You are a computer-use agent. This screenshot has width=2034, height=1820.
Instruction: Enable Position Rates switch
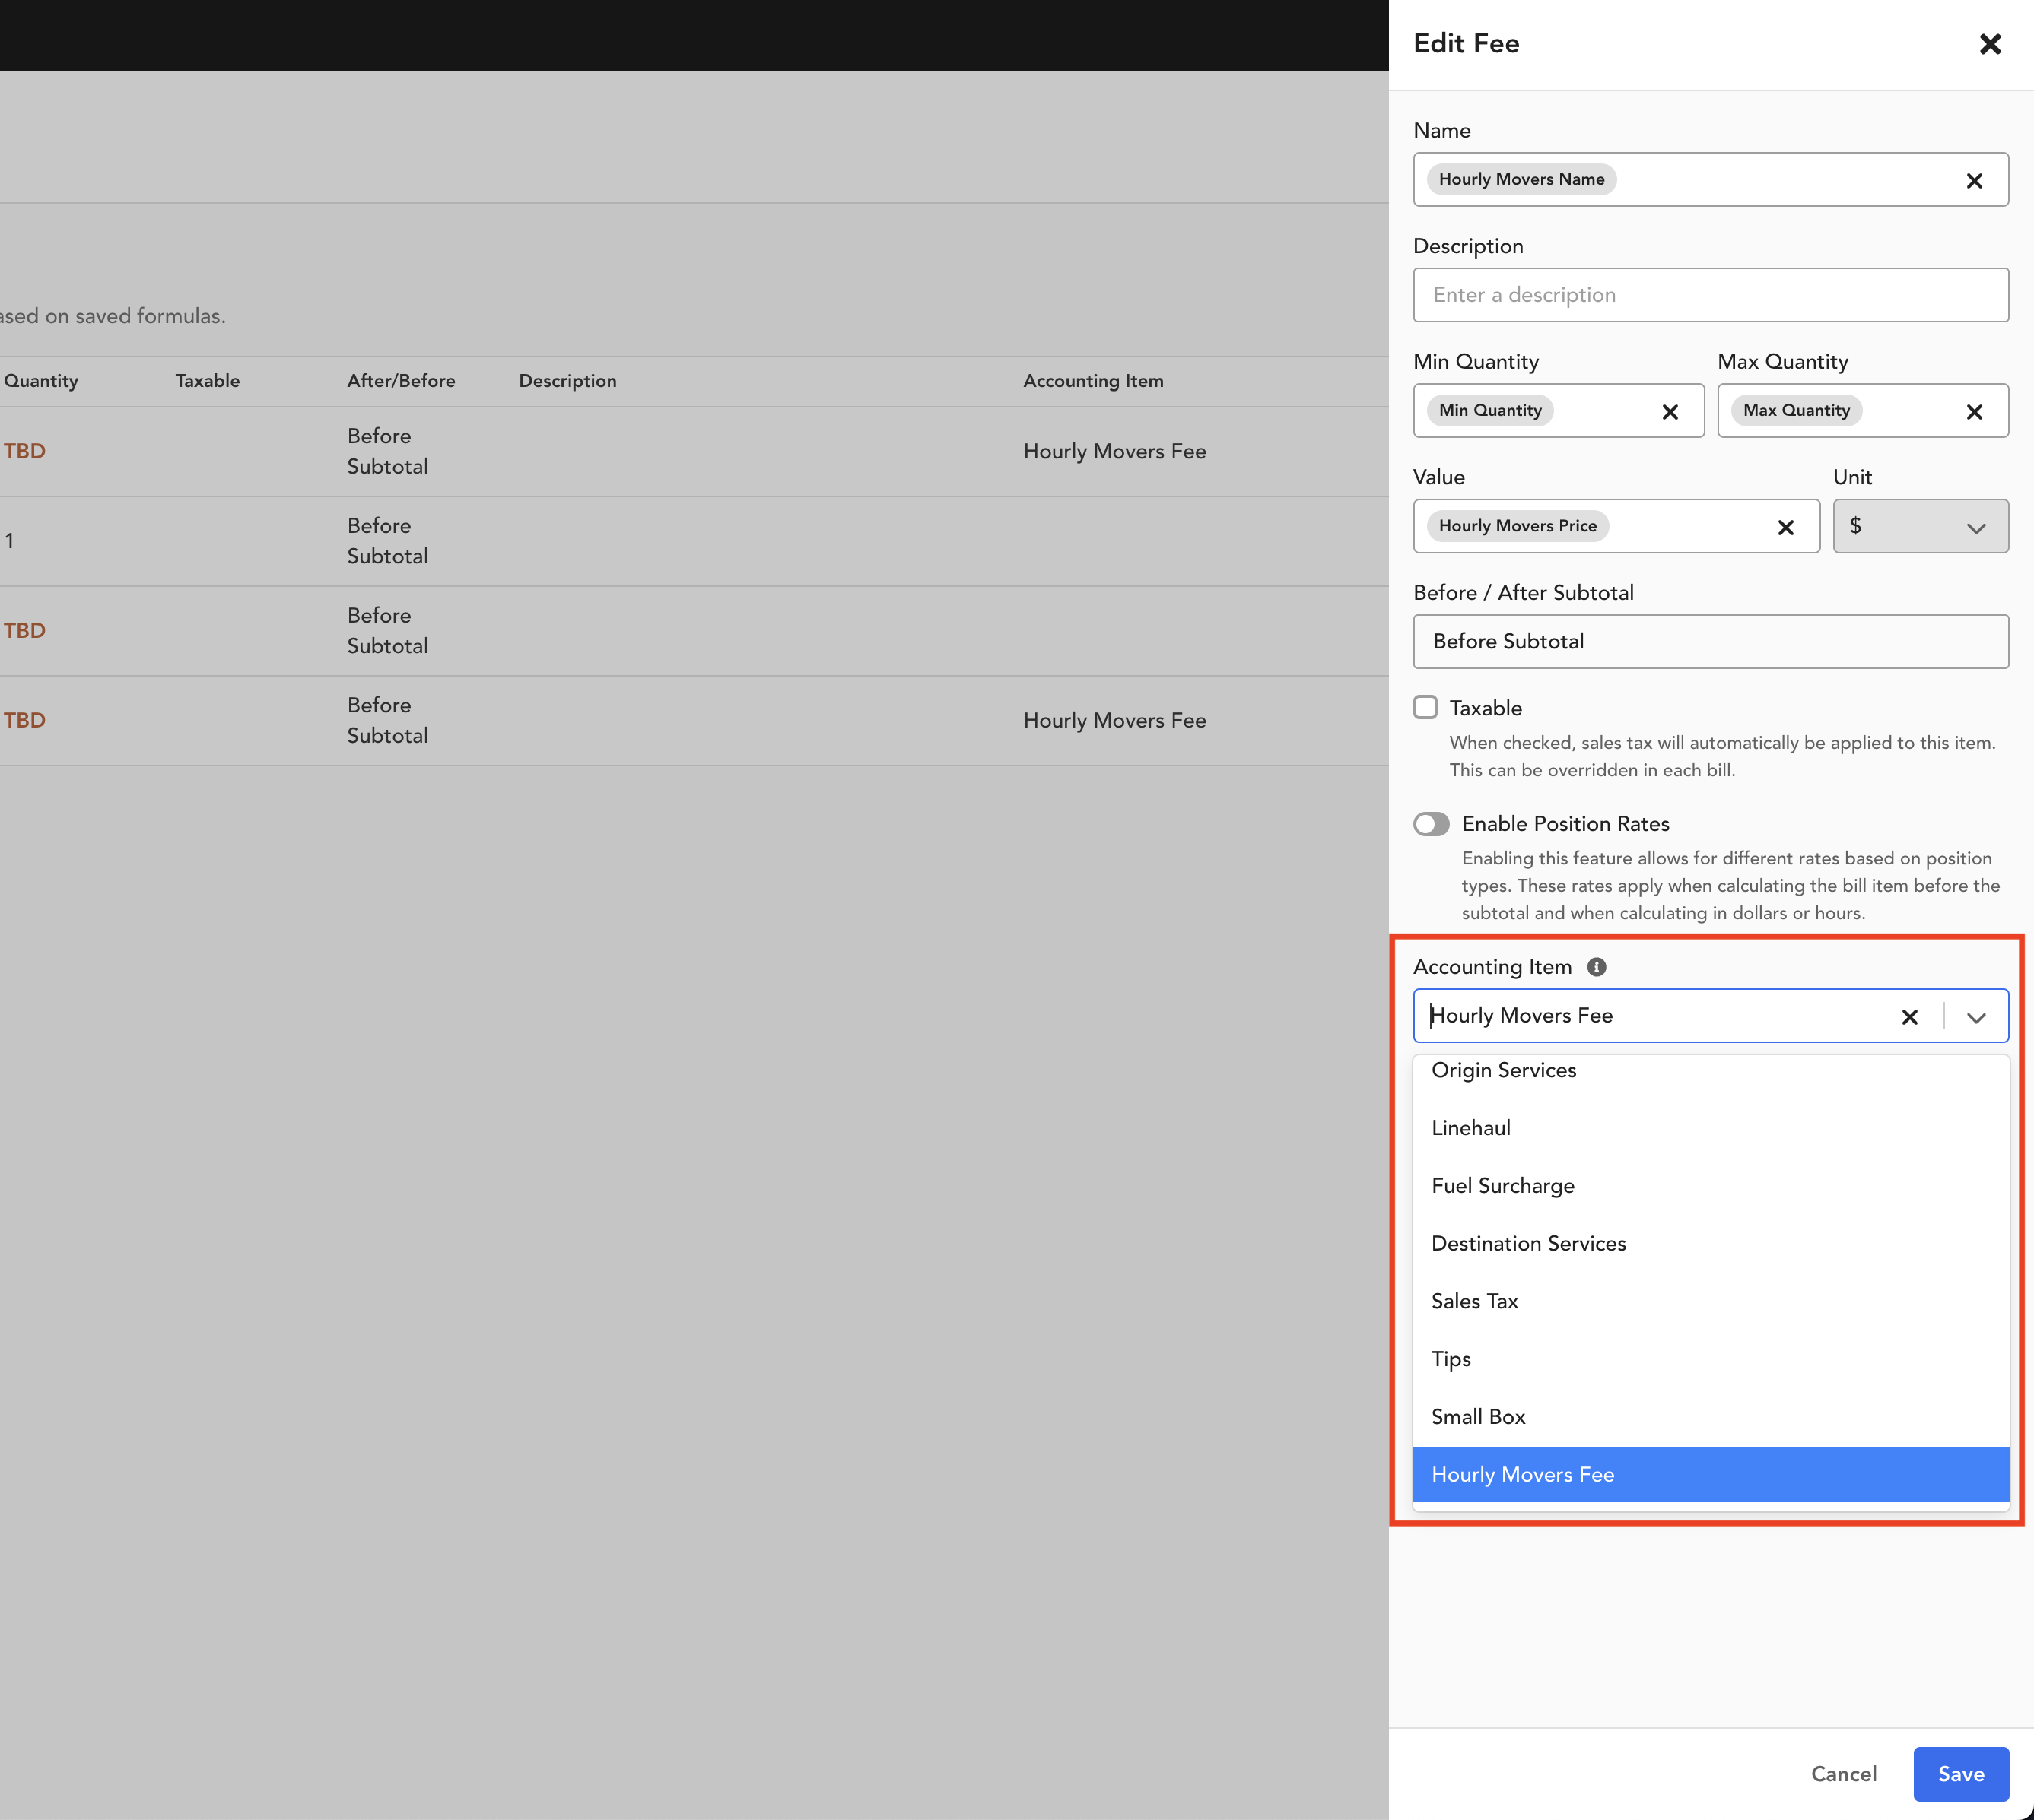point(1431,824)
